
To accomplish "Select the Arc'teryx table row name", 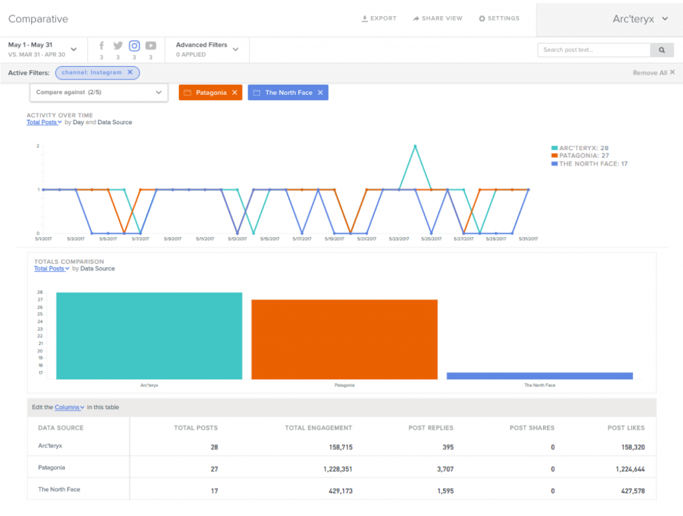I will click(50, 446).
